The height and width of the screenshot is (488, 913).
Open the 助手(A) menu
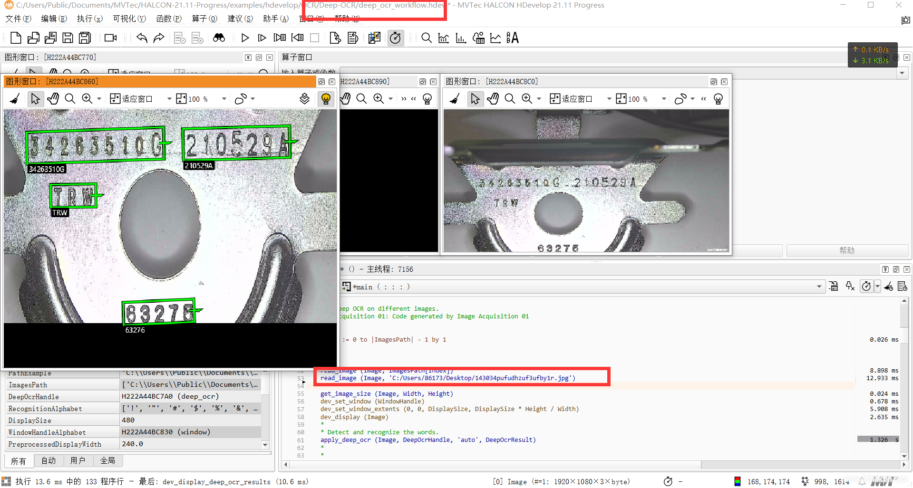point(276,19)
